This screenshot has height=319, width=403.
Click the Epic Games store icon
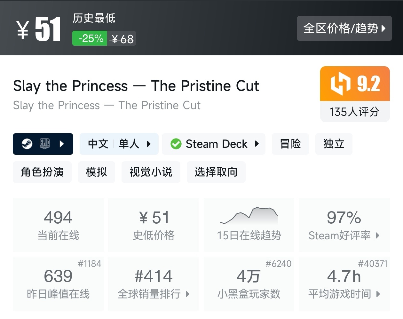(x=44, y=144)
